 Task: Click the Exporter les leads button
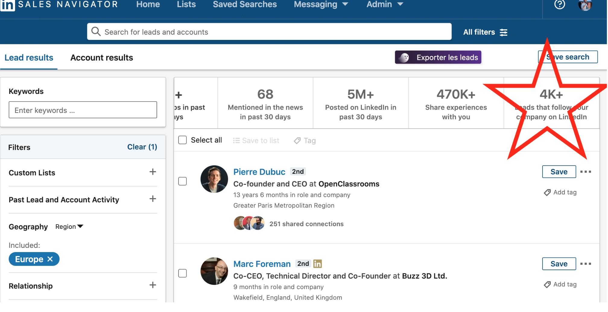tap(438, 57)
